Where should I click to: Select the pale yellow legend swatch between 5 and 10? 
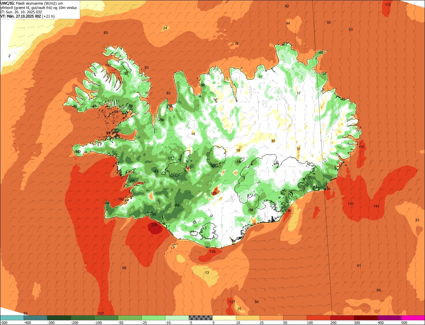coord(224,318)
